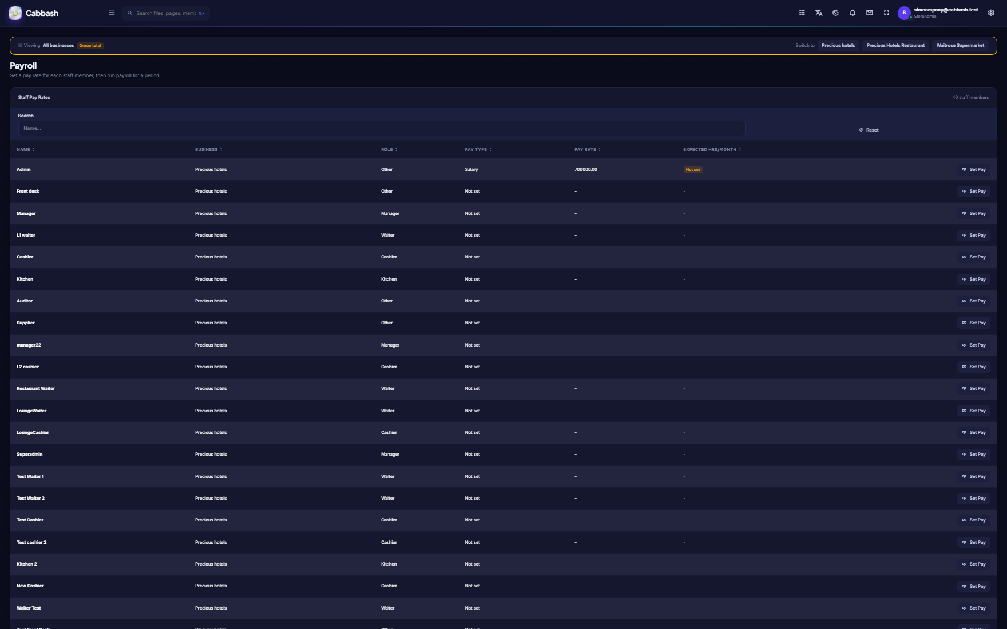The width and height of the screenshot is (1007, 629).
Task: Set pay for LoungeCashier row
Action: pos(973,433)
